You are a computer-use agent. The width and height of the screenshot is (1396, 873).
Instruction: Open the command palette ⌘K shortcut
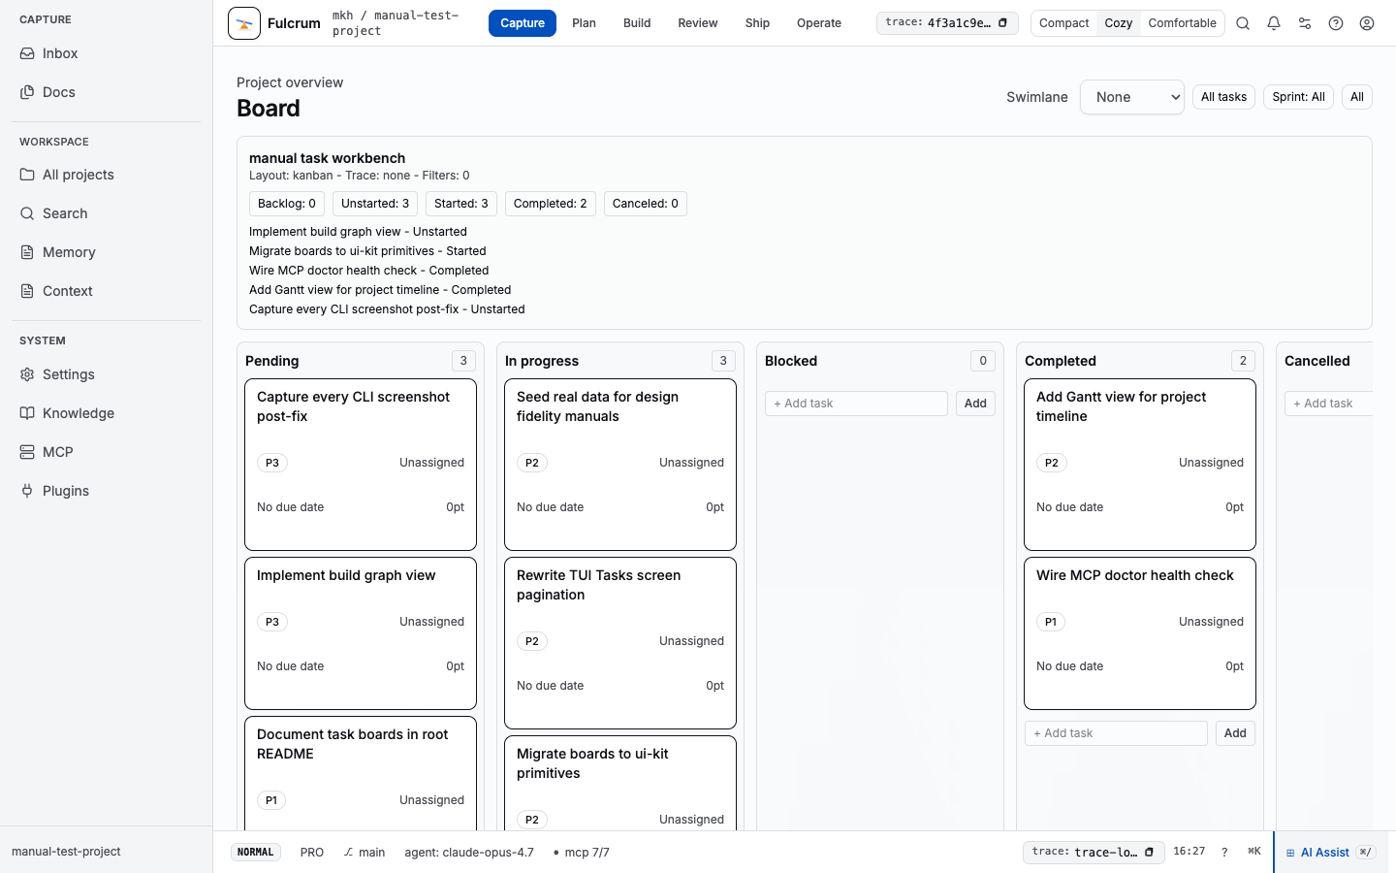point(1253,852)
